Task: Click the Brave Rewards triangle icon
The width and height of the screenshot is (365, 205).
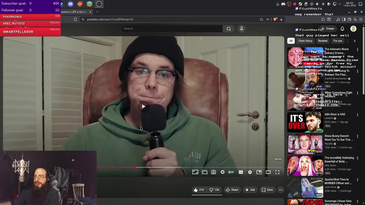Action: coord(281,19)
